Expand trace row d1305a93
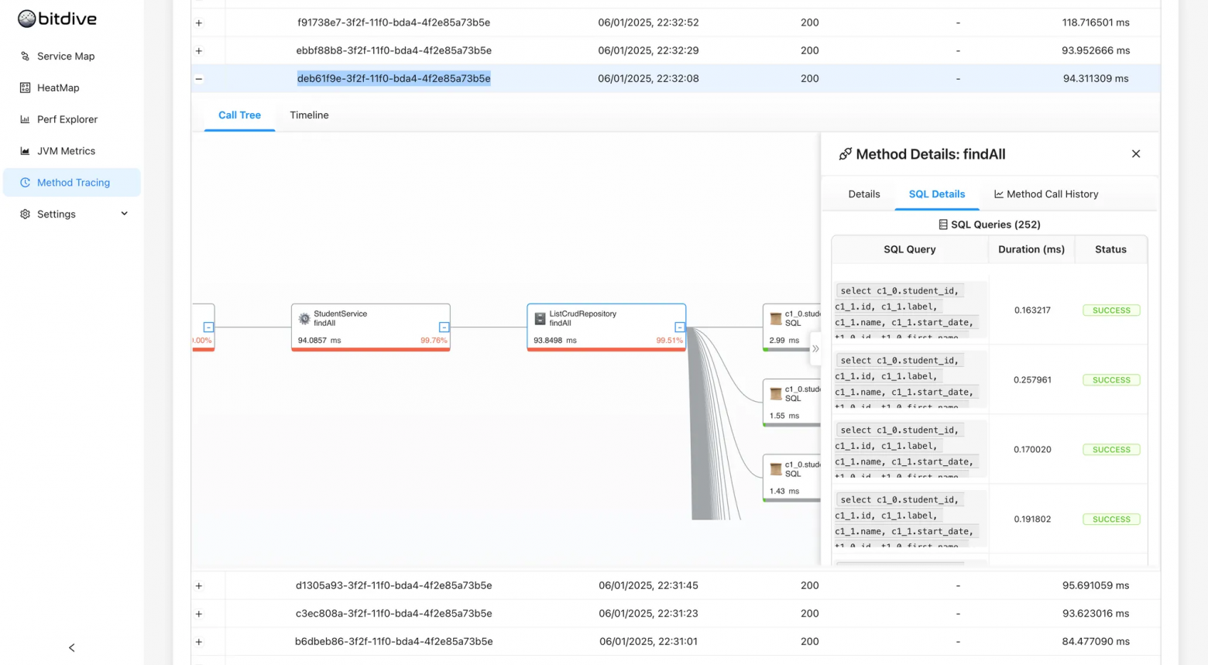The width and height of the screenshot is (1208, 665). [x=199, y=586]
